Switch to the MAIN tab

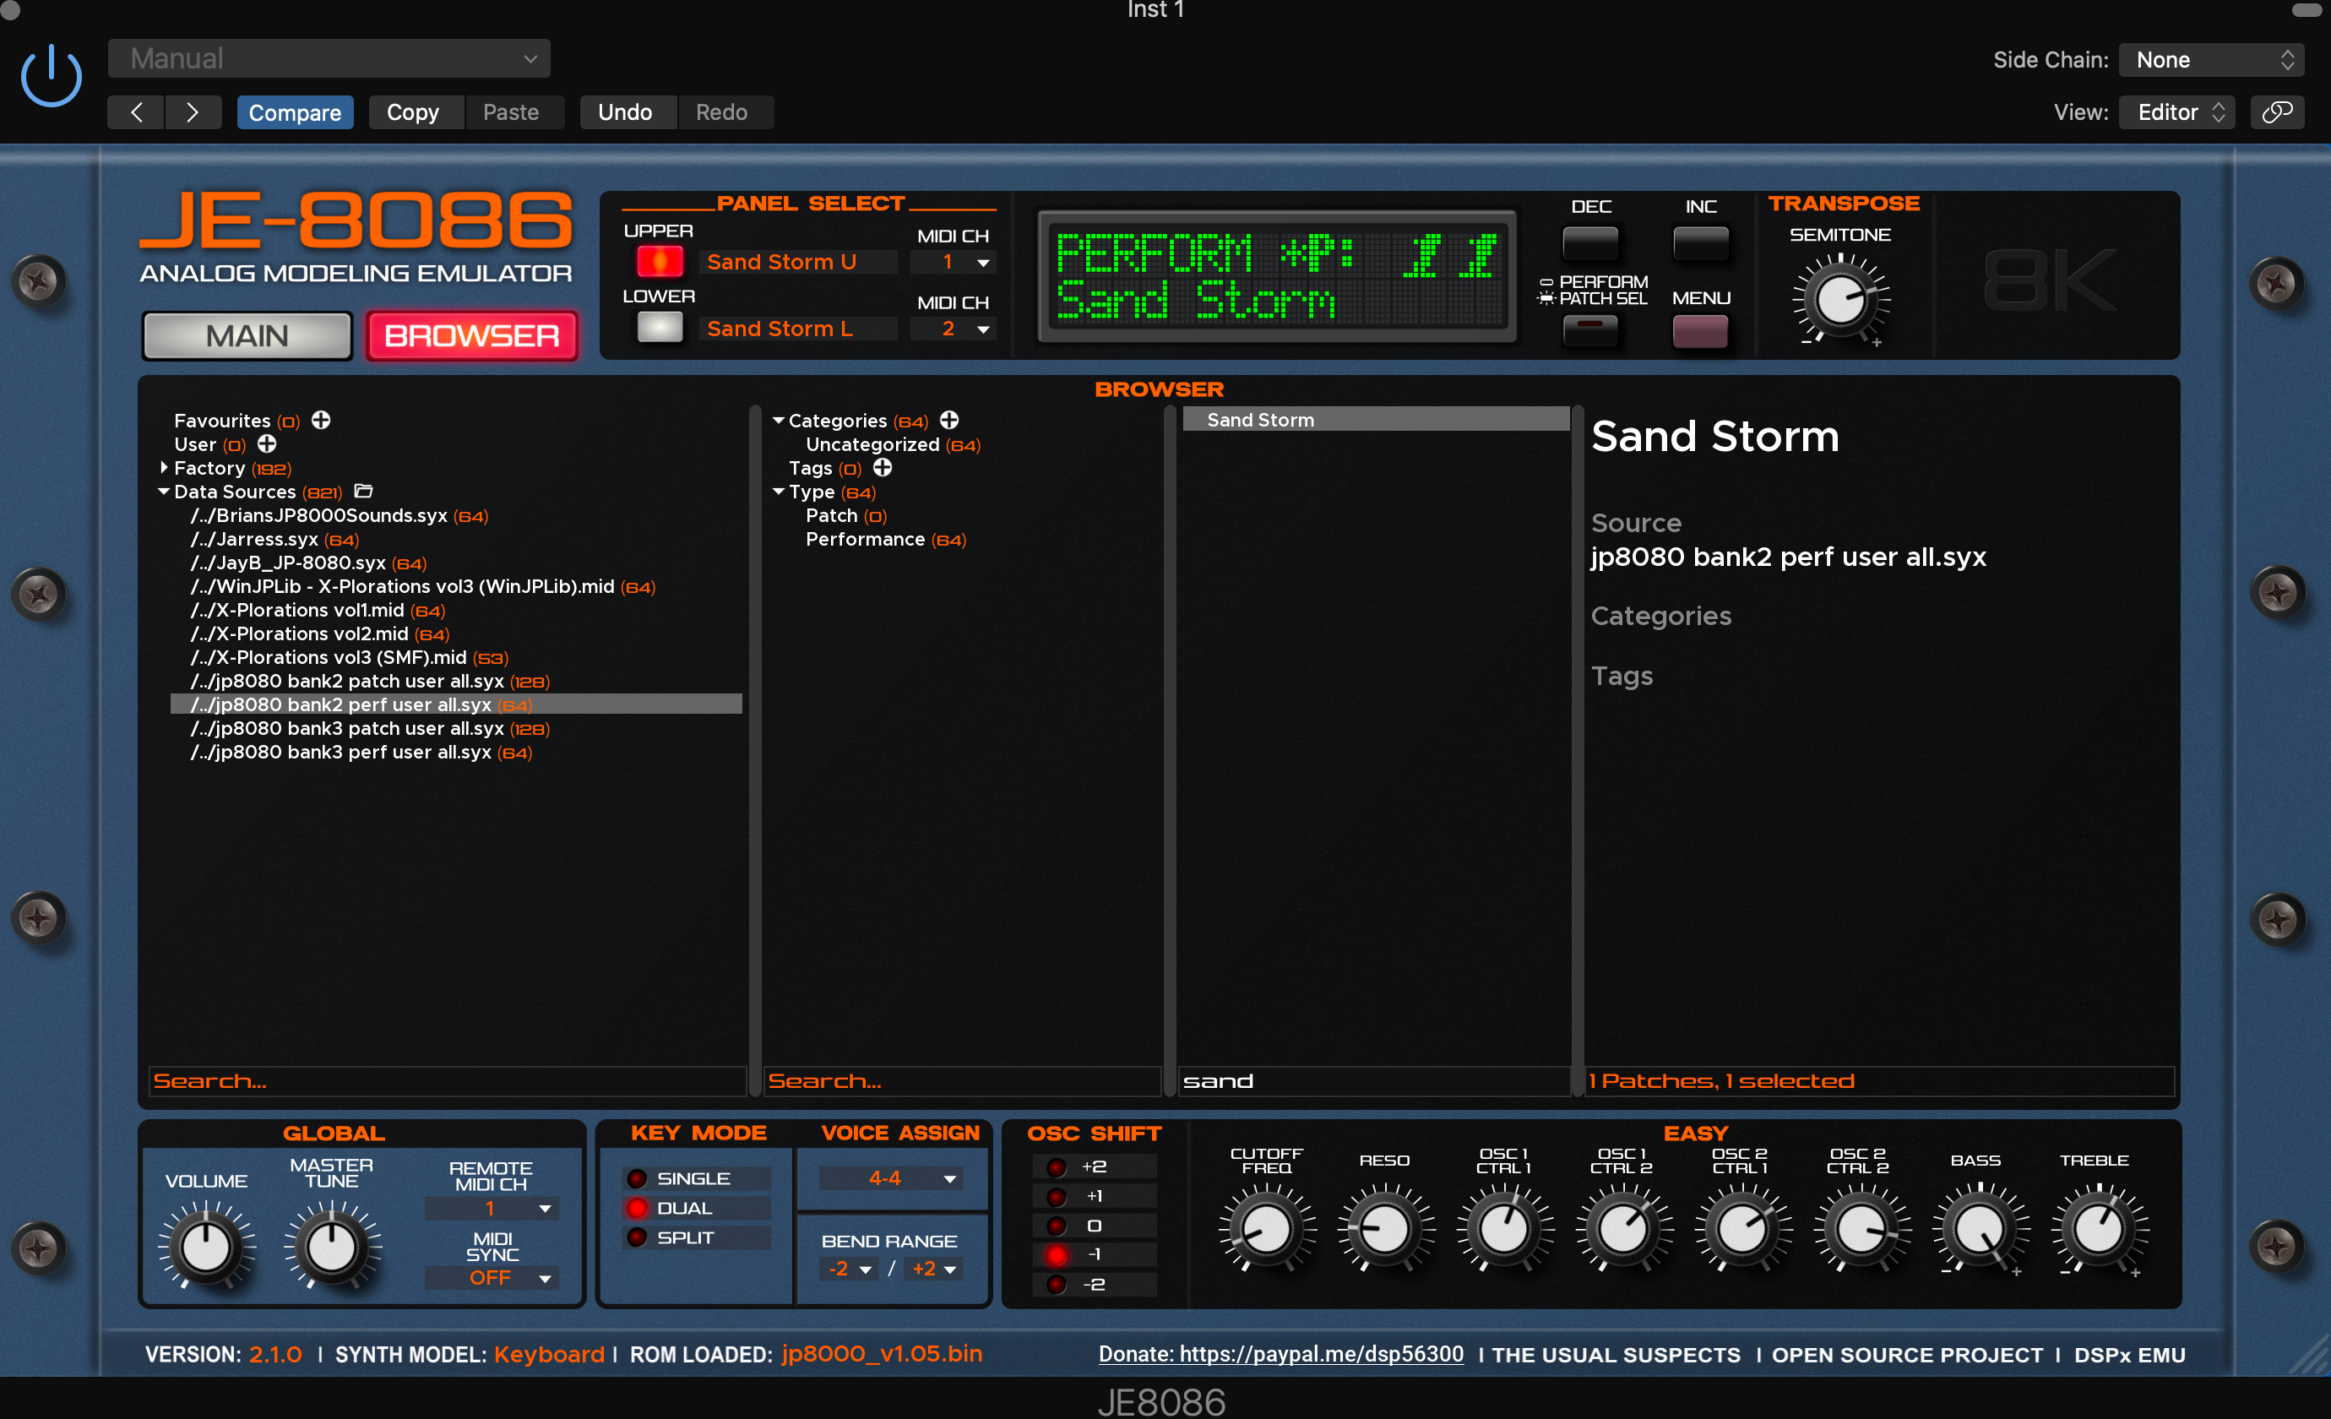[x=247, y=336]
